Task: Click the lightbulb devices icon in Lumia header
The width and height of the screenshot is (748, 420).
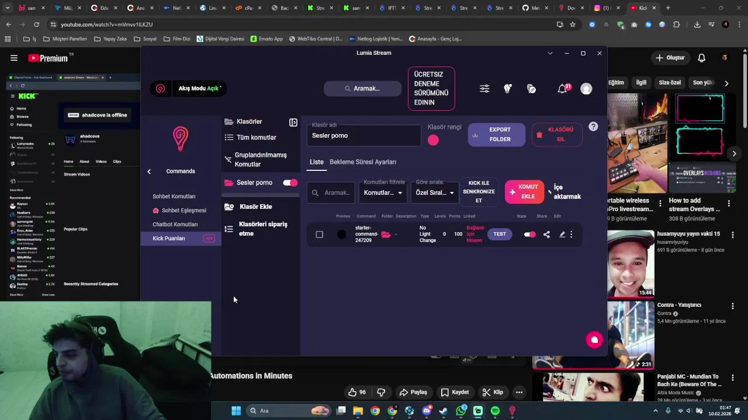Action: click(x=508, y=89)
